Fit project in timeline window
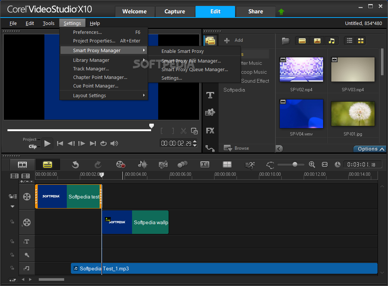 tap(325, 165)
